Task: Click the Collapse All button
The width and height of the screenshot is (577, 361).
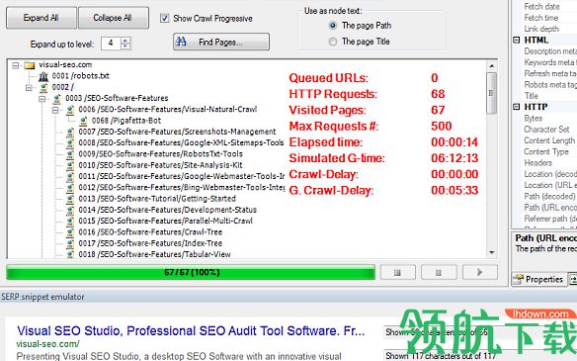Action: pyautogui.click(x=114, y=18)
